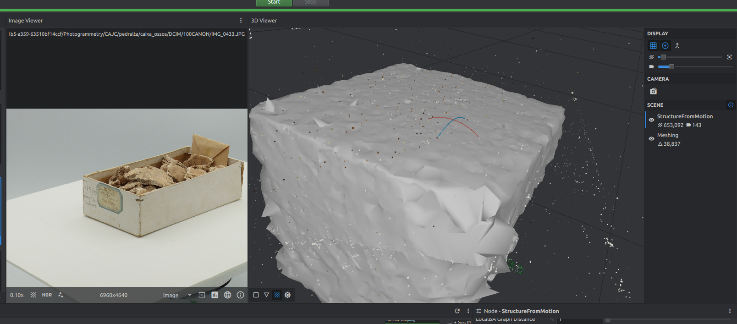Open the 3D Viewer render settings gear
737x324 pixels.
point(288,295)
